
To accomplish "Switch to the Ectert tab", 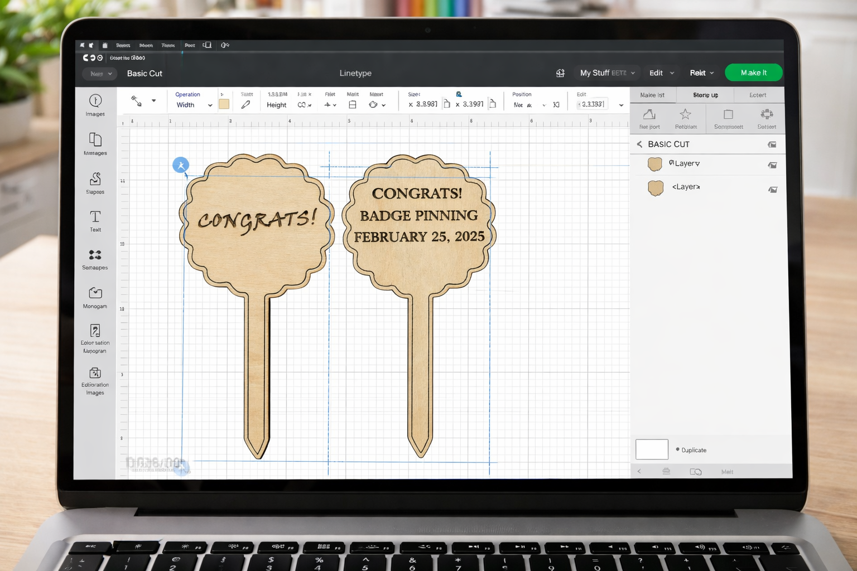I will click(x=757, y=95).
